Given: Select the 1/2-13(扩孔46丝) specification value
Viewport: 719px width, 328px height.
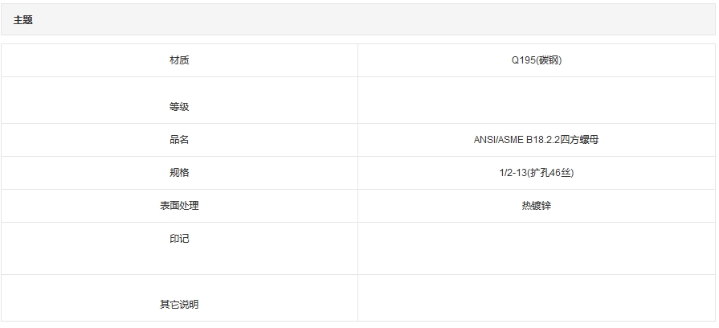Looking at the screenshot, I should 536,173.
